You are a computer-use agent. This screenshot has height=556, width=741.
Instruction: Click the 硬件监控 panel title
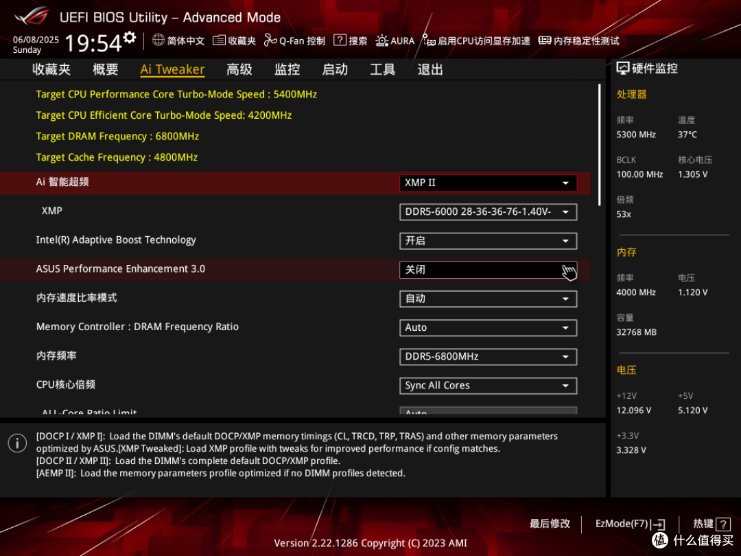coord(655,69)
